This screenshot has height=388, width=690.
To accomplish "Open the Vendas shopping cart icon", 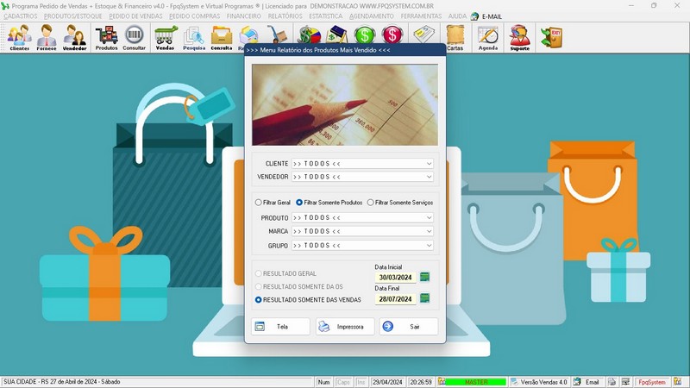I will tap(165, 38).
